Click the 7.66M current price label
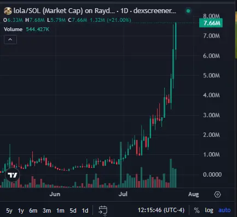Image resolution: width=237 pixels, height=217 pixels. coord(211,23)
